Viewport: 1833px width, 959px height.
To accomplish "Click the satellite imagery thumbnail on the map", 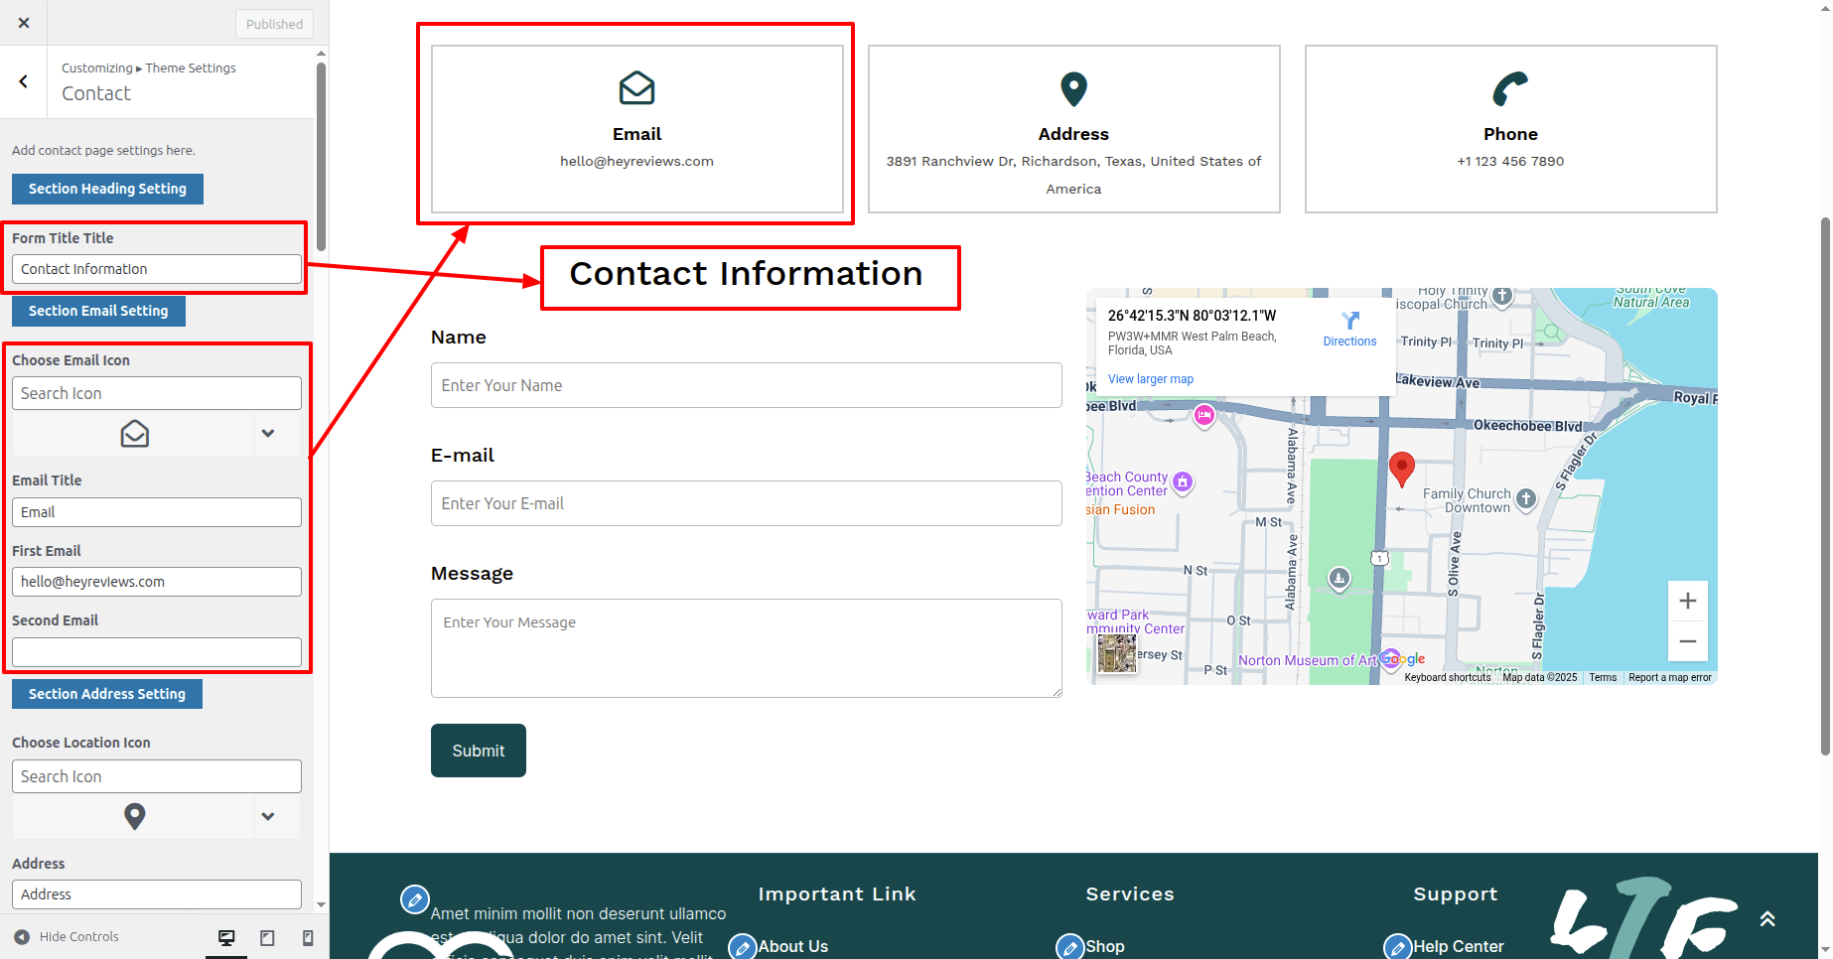I will click(1116, 653).
